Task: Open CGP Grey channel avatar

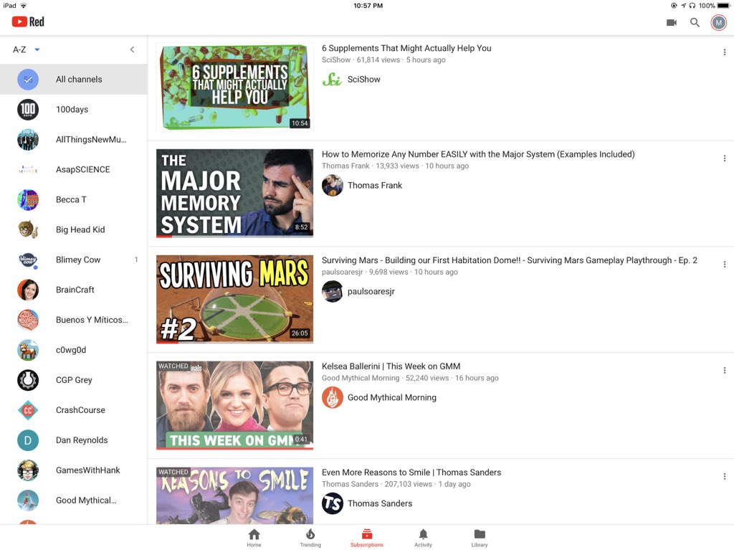Action: click(x=28, y=380)
